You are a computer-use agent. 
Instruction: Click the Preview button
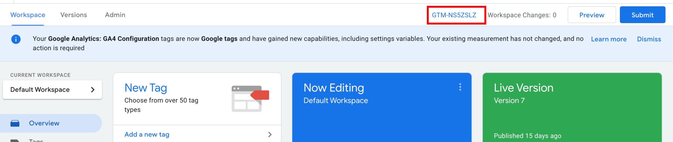(592, 15)
